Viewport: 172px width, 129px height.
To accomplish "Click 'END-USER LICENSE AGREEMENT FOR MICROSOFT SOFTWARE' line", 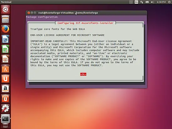I will tap(67, 35).
